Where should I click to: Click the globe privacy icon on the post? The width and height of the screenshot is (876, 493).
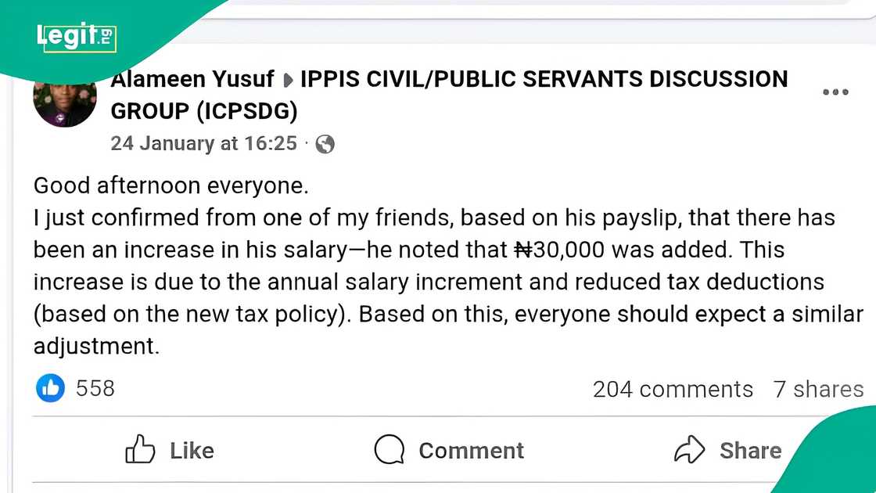[x=325, y=144]
